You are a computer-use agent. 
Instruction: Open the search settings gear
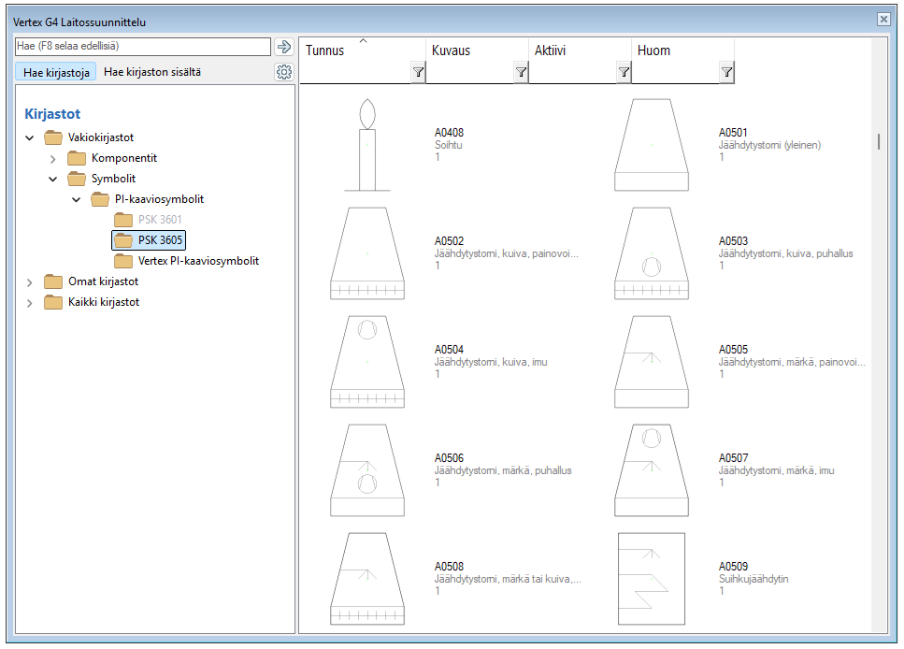pyautogui.click(x=283, y=71)
